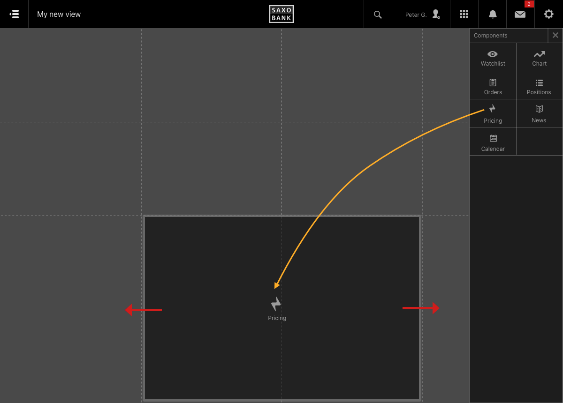Select the Pricing component in panel
Screen dimensions: 563x403
pyautogui.click(x=493, y=114)
